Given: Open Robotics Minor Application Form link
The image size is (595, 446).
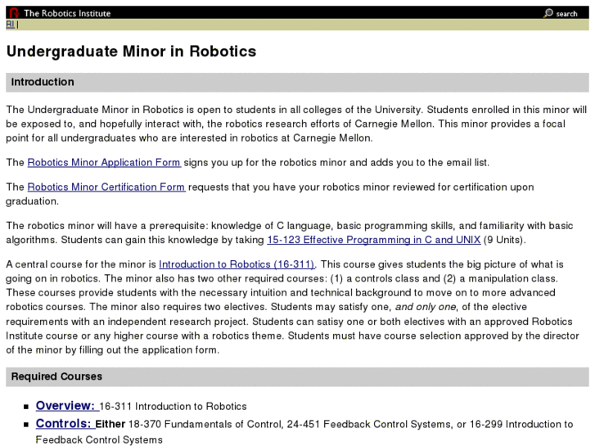Looking at the screenshot, I should coord(104,163).
